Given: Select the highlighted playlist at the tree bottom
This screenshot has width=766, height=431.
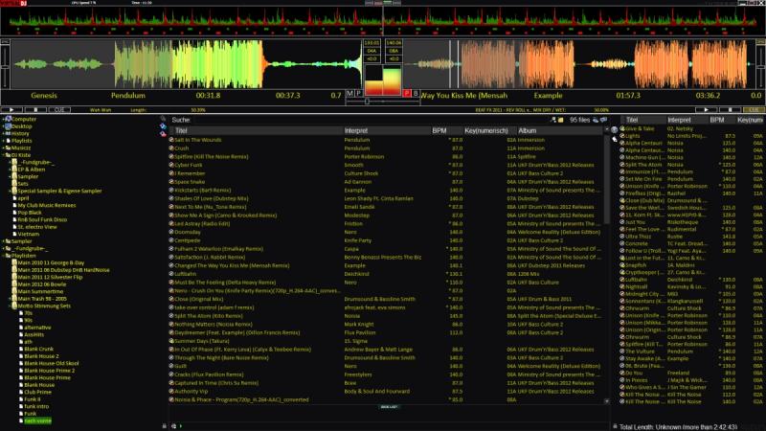Looking at the screenshot, I should coord(37,420).
